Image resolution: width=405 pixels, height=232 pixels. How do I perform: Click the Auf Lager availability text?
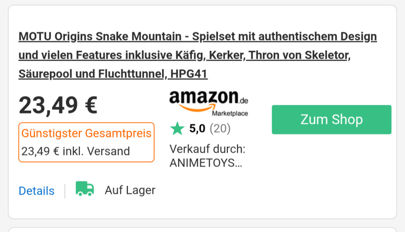click(130, 190)
